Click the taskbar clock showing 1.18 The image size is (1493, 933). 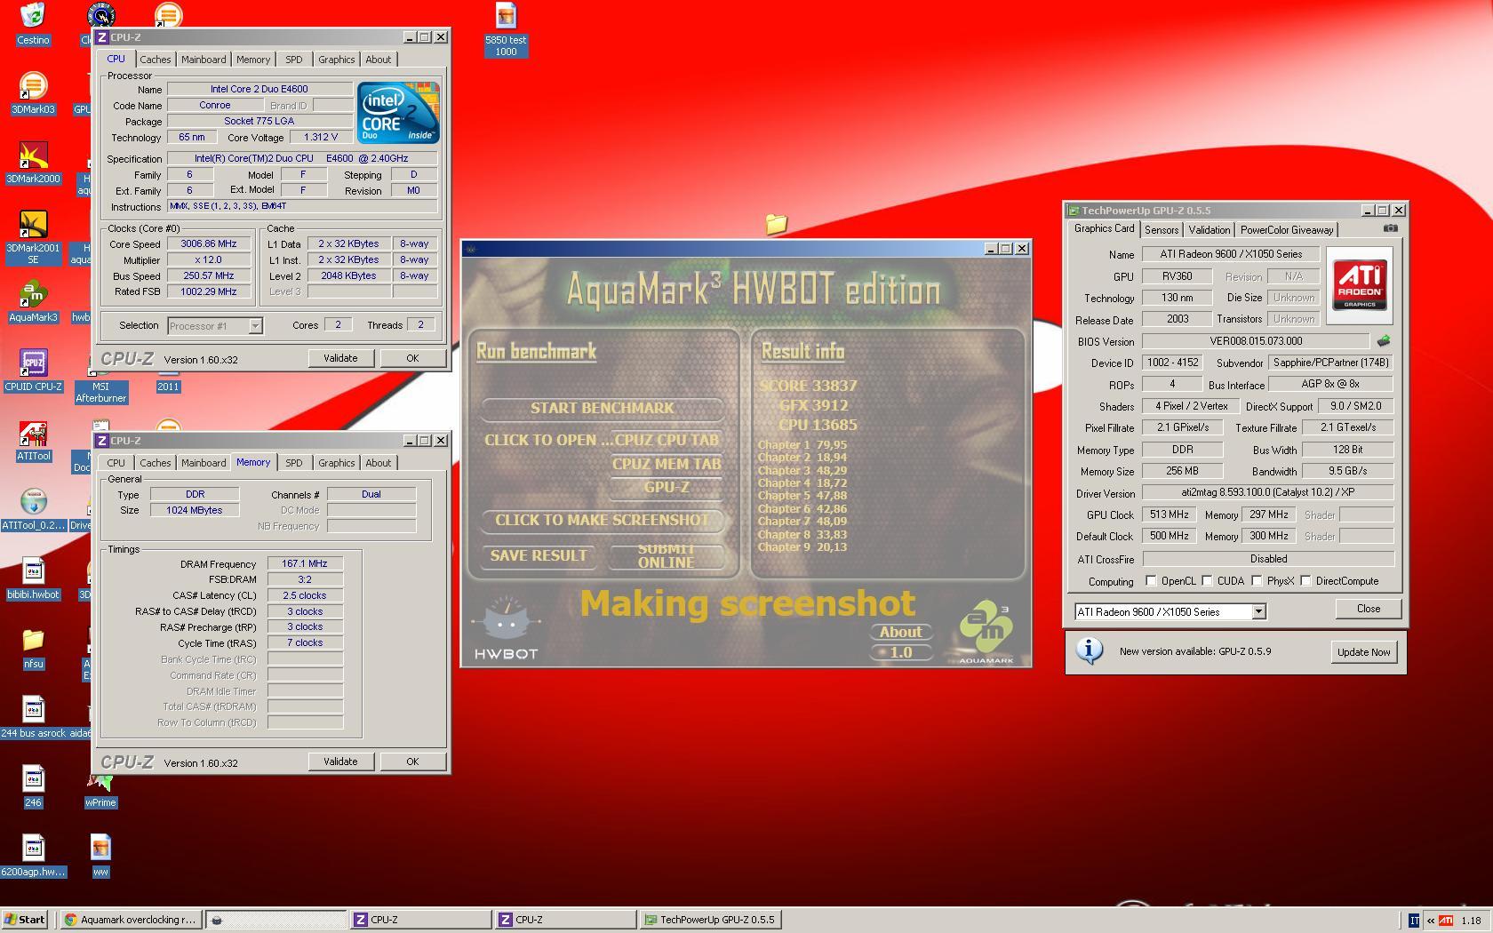(1471, 921)
